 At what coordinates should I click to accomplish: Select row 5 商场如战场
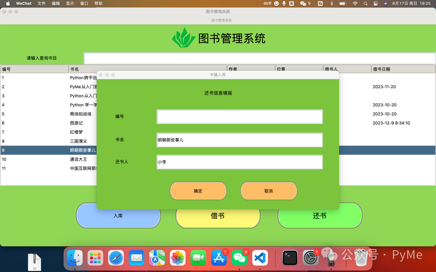(x=49, y=114)
